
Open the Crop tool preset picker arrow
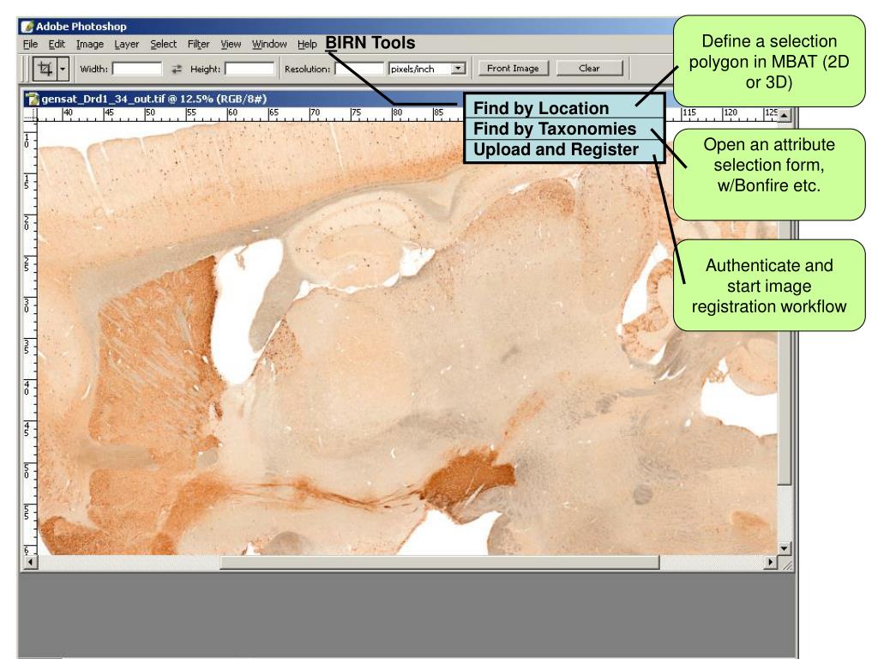pyautogui.click(x=63, y=69)
